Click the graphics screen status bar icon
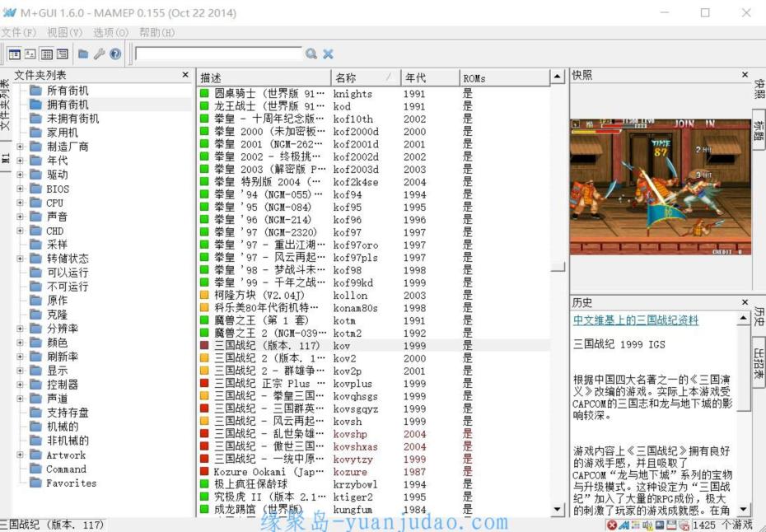Image resolution: width=766 pixels, height=532 pixels. [x=660, y=525]
